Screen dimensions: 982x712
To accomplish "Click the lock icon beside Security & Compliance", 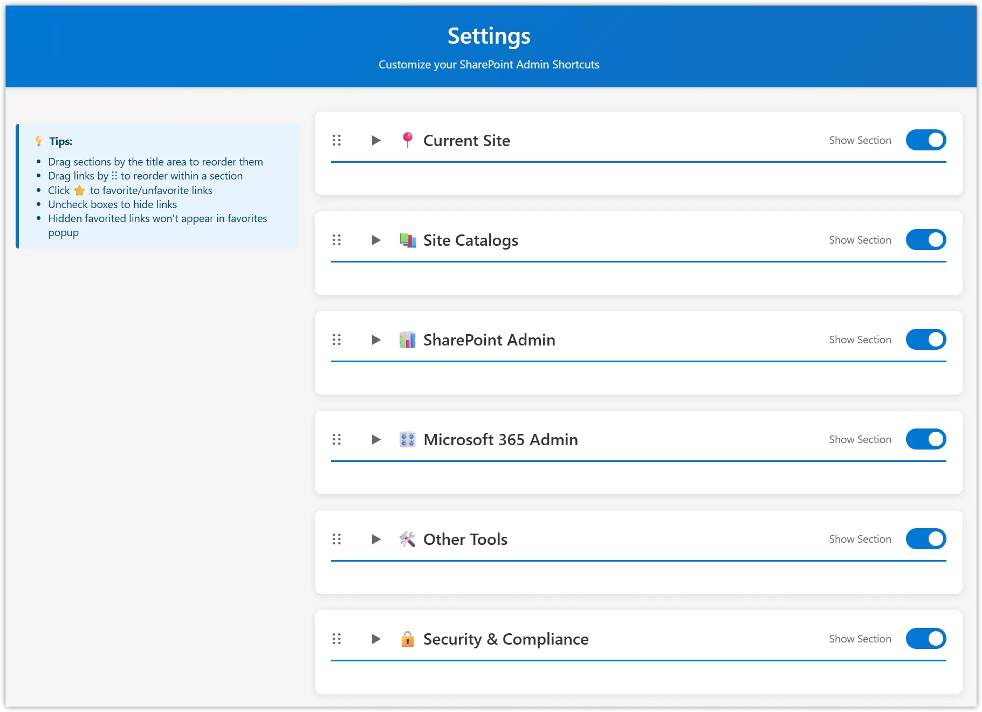I will [408, 639].
